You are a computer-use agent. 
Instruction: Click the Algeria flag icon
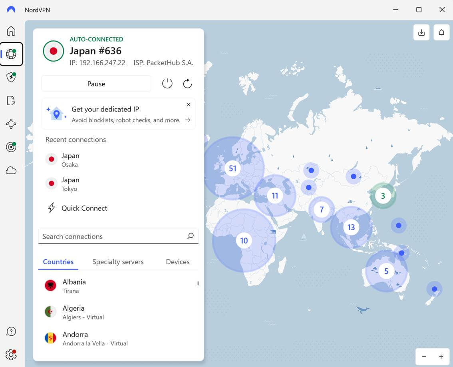point(51,312)
